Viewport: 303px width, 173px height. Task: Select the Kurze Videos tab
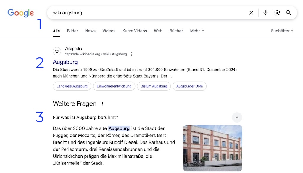coord(135,31)
